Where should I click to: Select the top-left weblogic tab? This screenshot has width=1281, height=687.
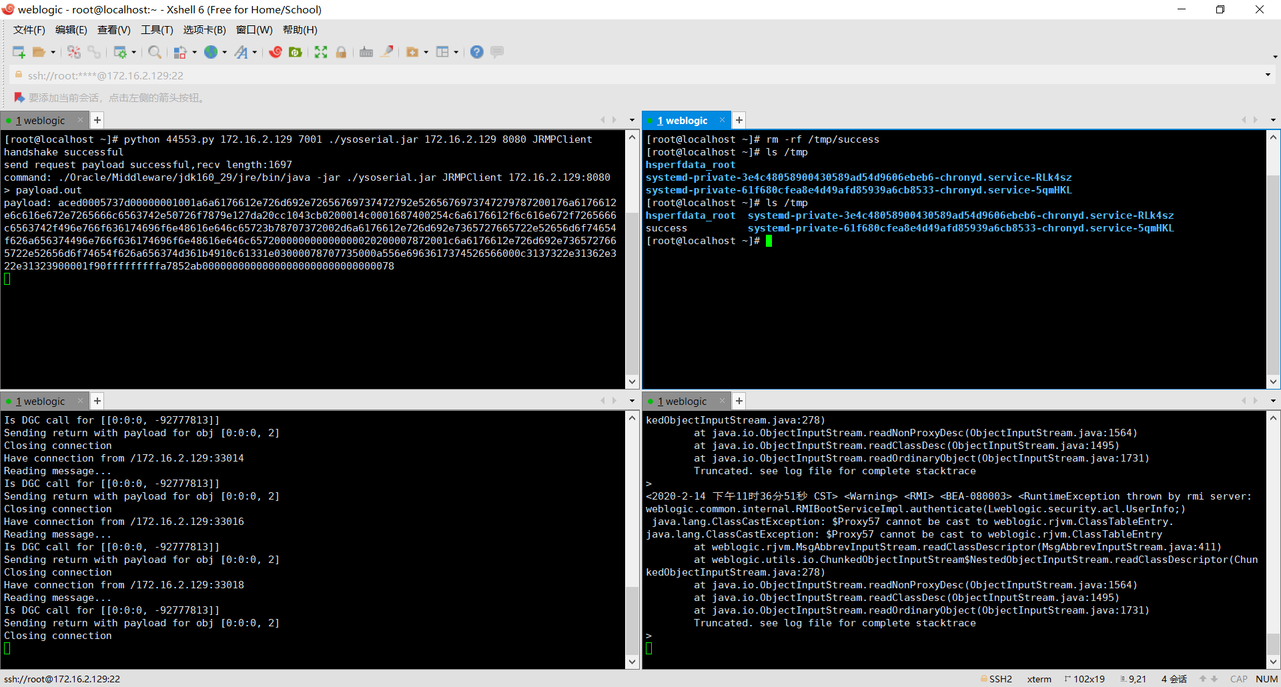coord(41,121)
